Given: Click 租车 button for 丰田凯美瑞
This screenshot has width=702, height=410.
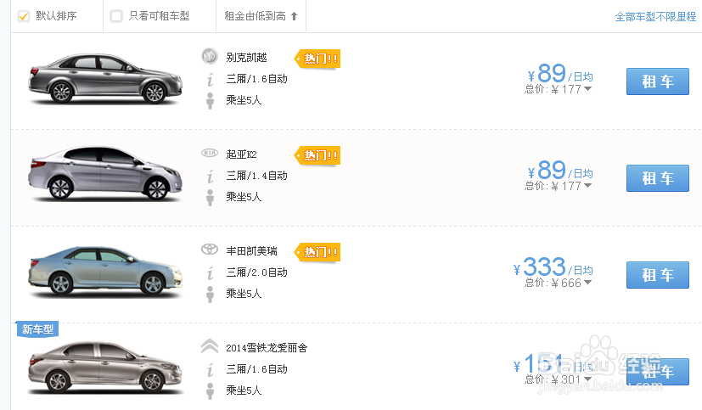Looking at the screenshot, I should coord(657,275).
